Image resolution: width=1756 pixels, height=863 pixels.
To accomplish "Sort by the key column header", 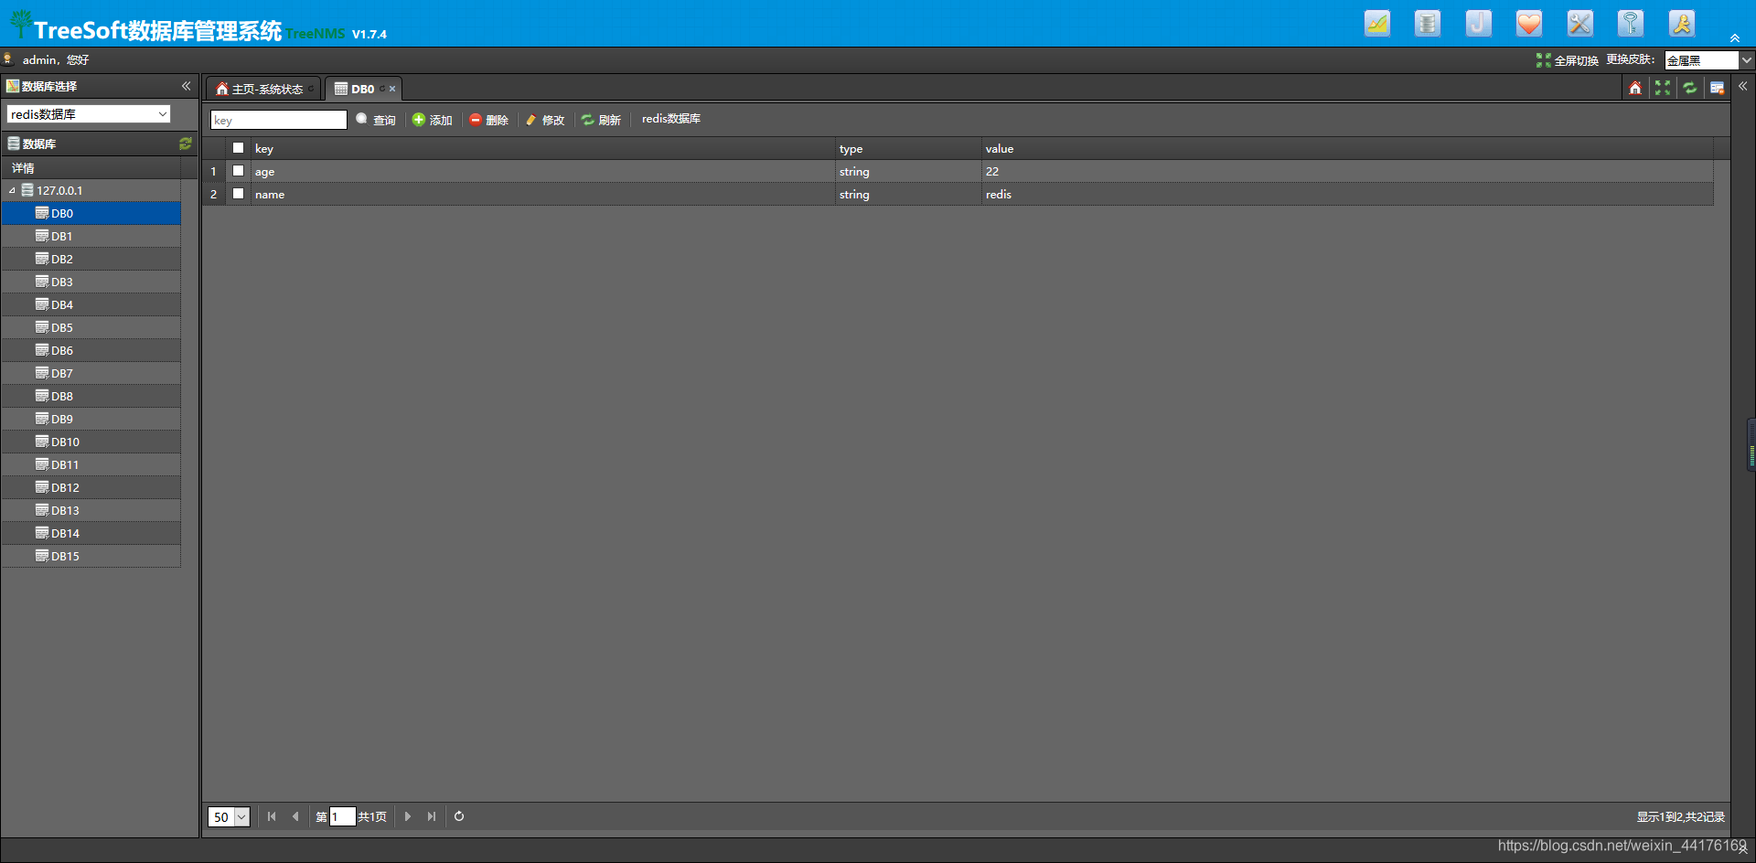I will click(x=543, y=148).
